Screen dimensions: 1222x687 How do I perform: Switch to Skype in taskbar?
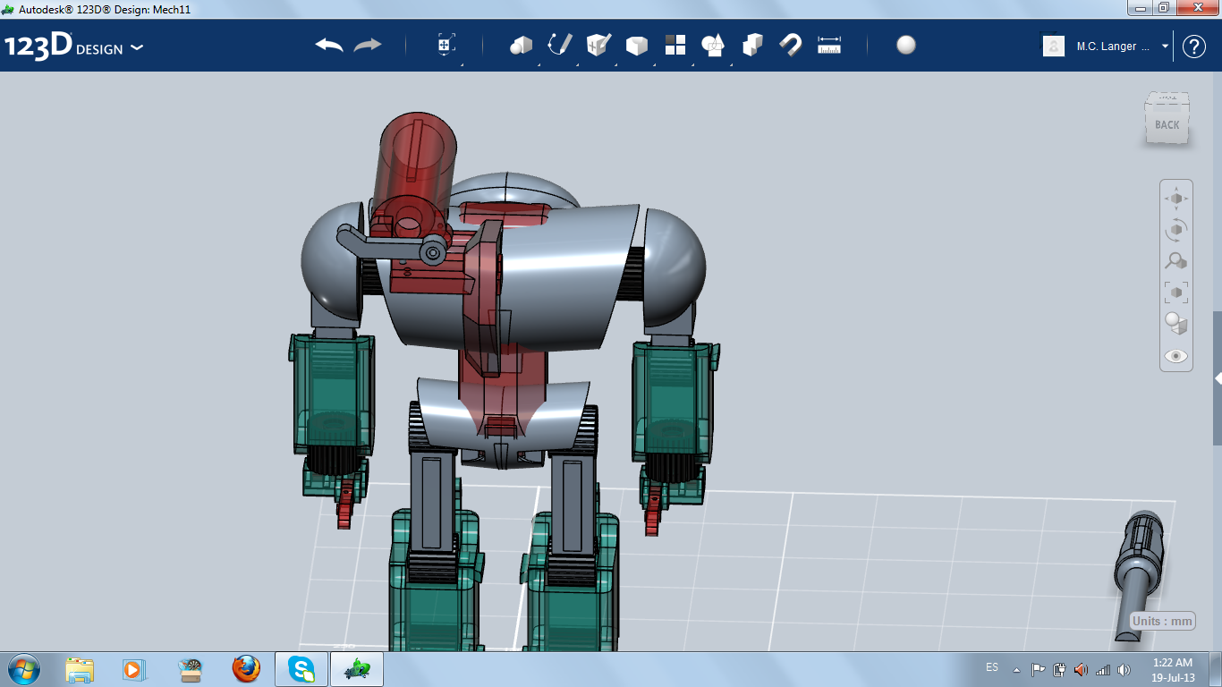point(301,669)
